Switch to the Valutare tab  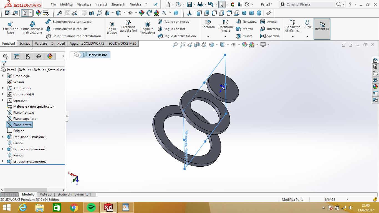[x=41, y=44]
